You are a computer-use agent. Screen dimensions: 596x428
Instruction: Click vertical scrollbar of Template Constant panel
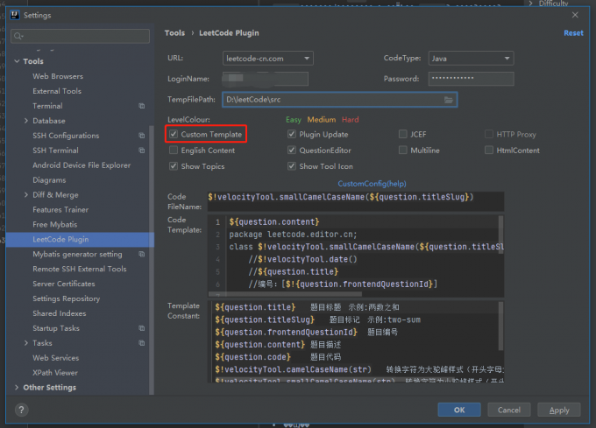(x=500, y=326)
